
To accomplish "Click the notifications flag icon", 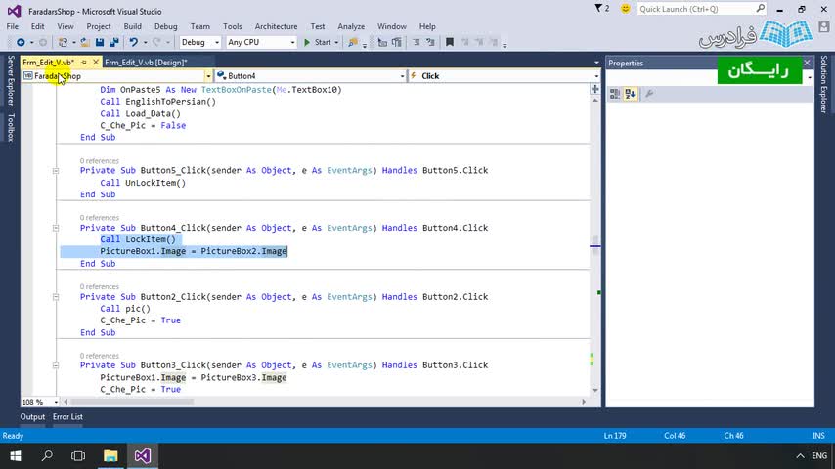I will pyautogui.click(x=598, y=9).
